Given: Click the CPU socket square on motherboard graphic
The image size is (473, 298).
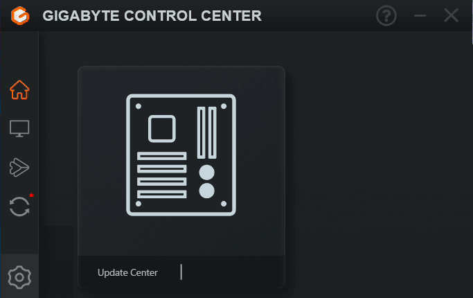Looking at the screenshot, I should [x=162, y=129].
